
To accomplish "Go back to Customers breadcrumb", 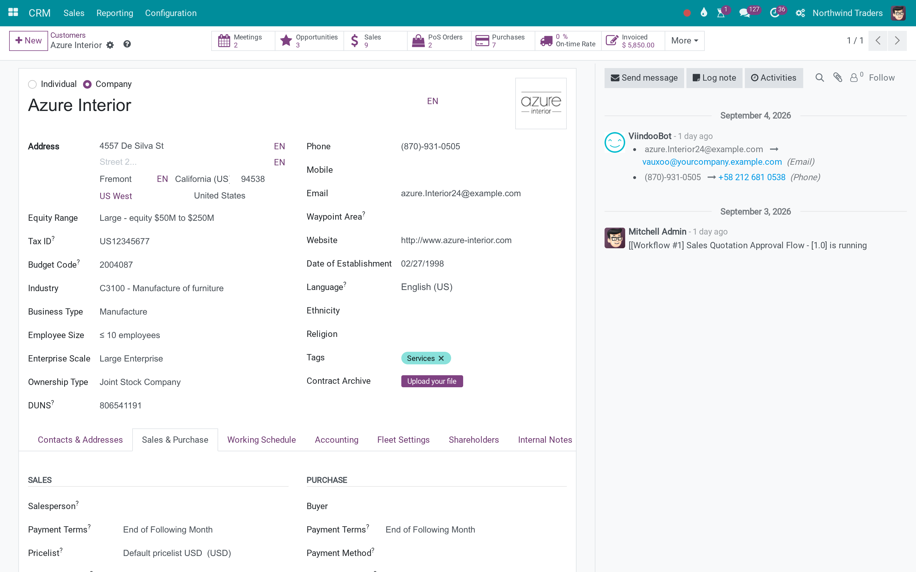I will click(x=68, y=35).
